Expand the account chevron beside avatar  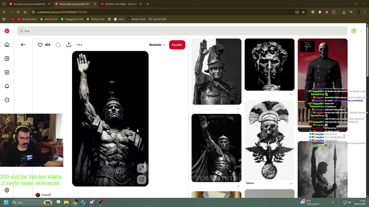pos(361,31)
